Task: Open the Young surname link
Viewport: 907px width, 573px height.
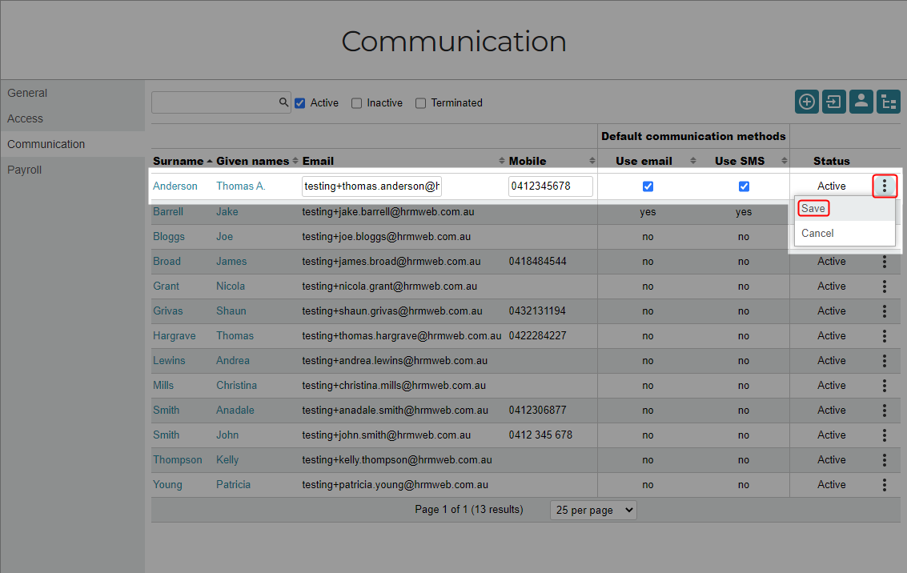Action: click(168, 484)
